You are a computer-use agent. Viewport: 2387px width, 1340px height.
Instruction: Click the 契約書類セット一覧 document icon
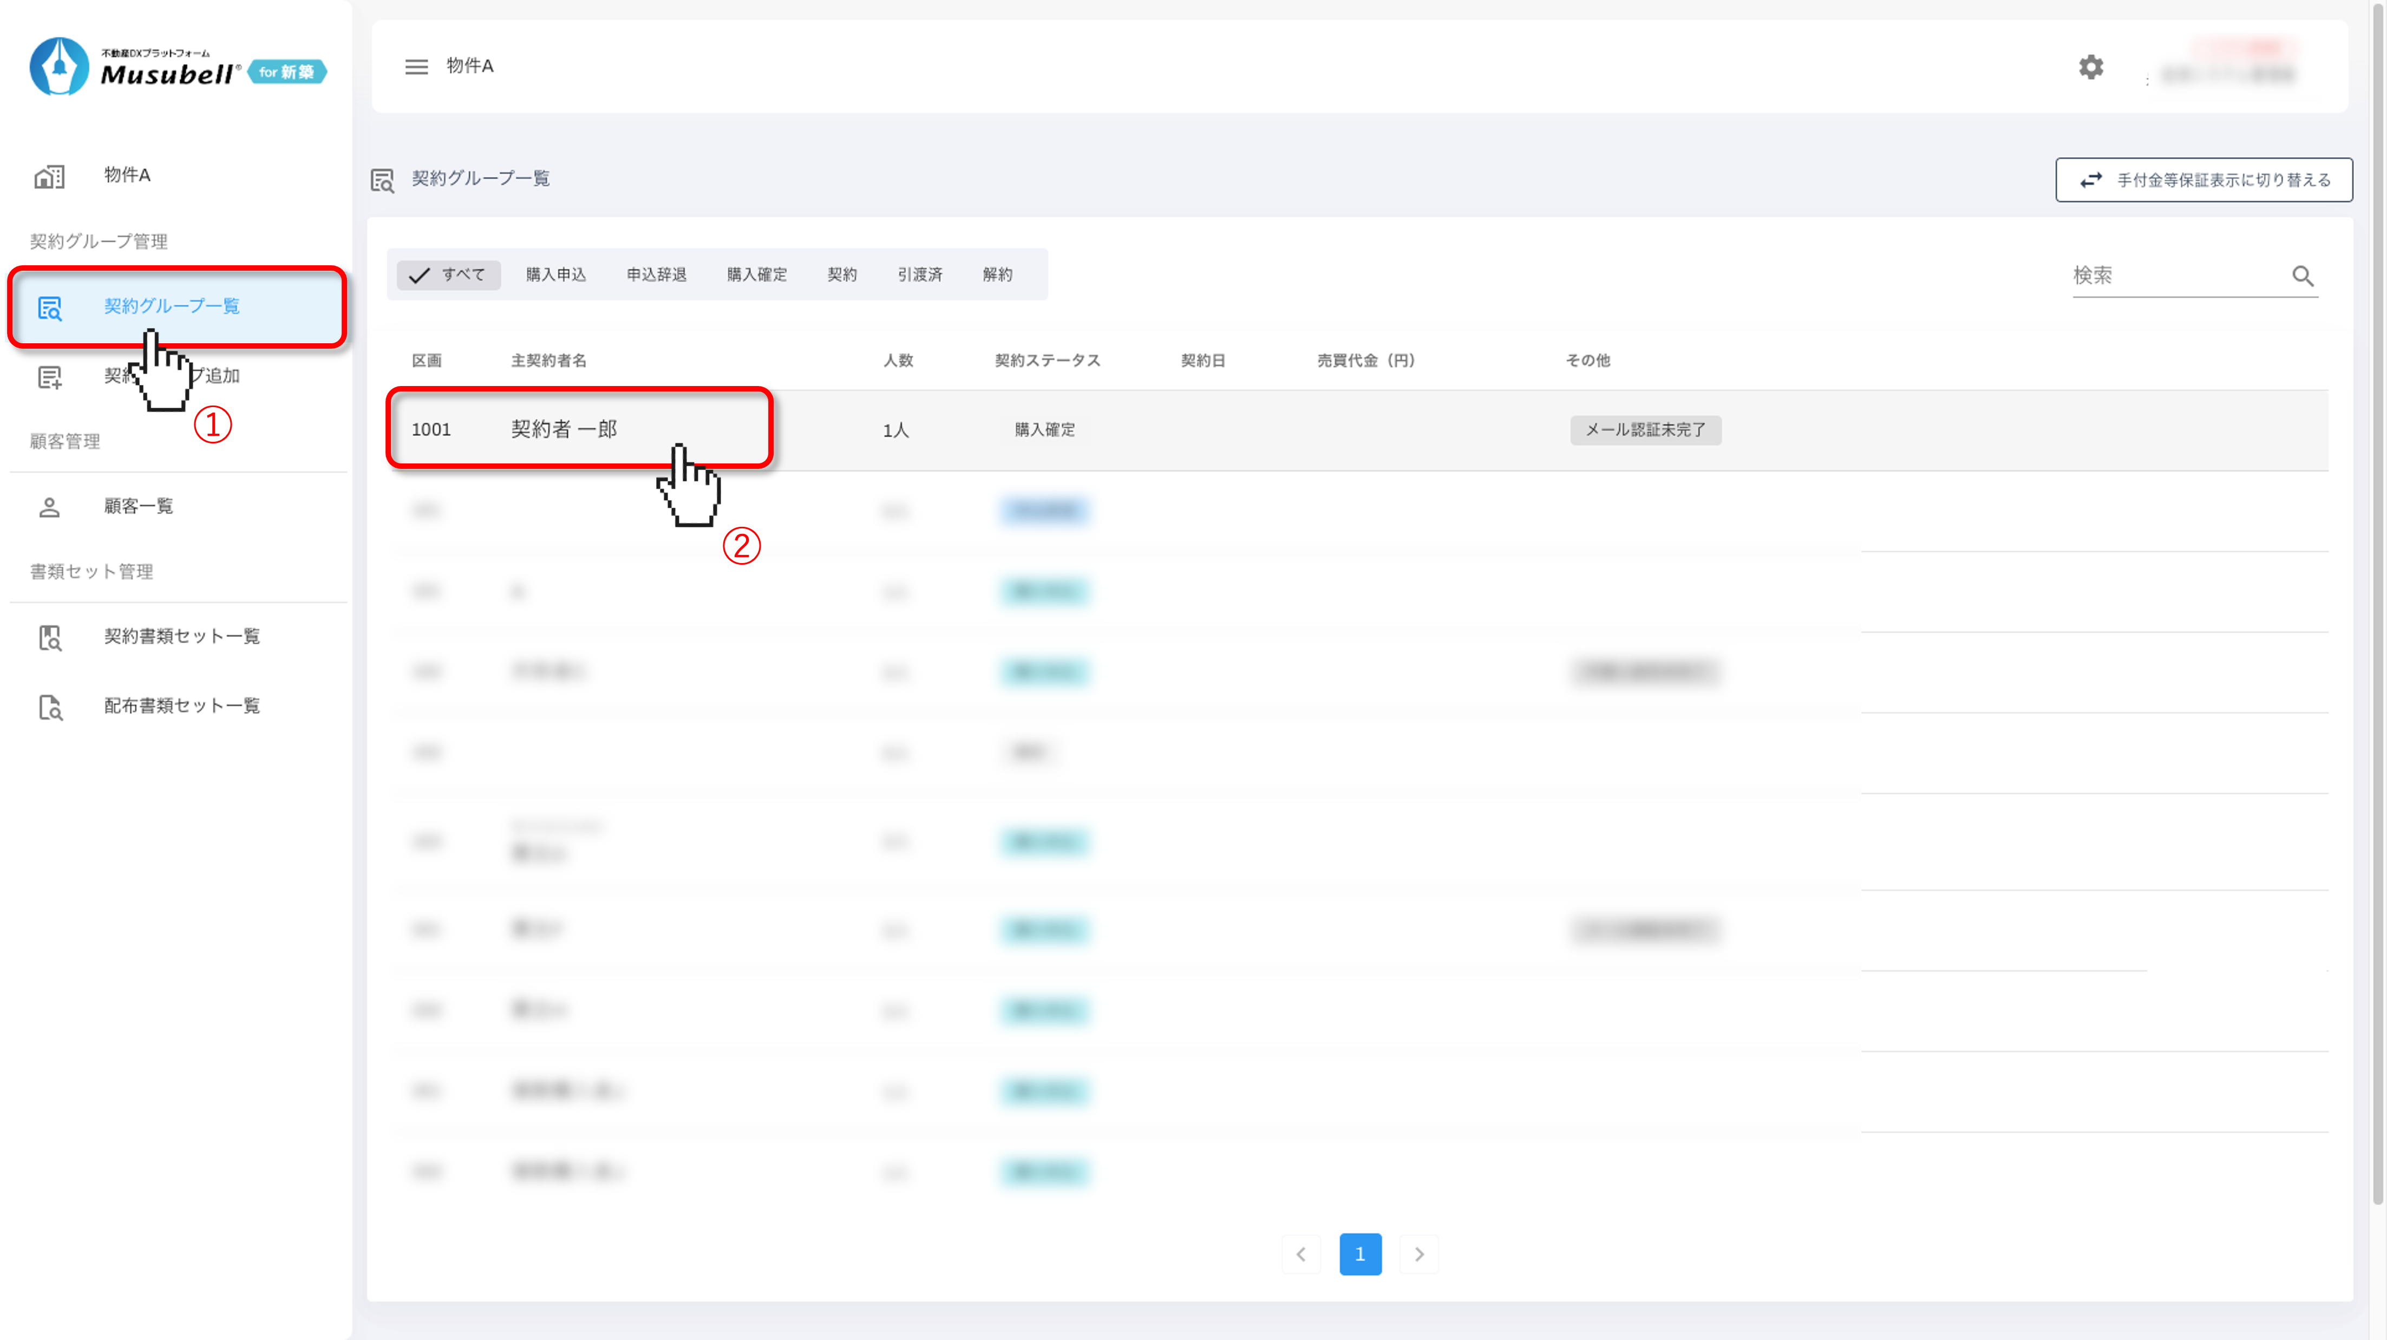click(49, 637)
